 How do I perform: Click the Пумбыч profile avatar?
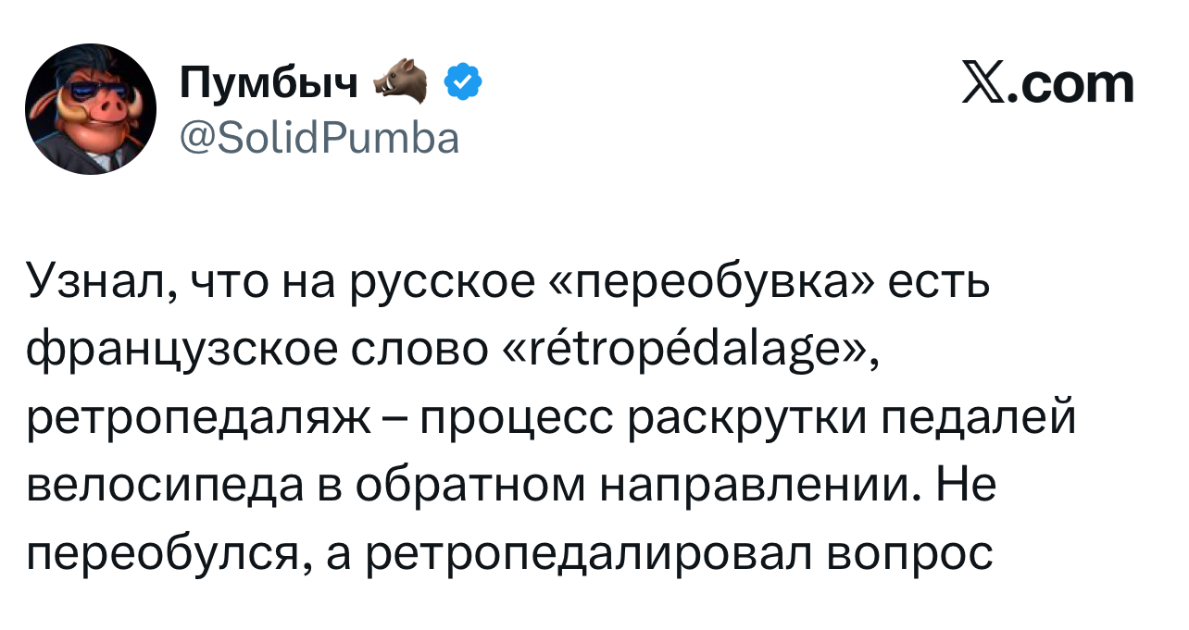(91, 109)
